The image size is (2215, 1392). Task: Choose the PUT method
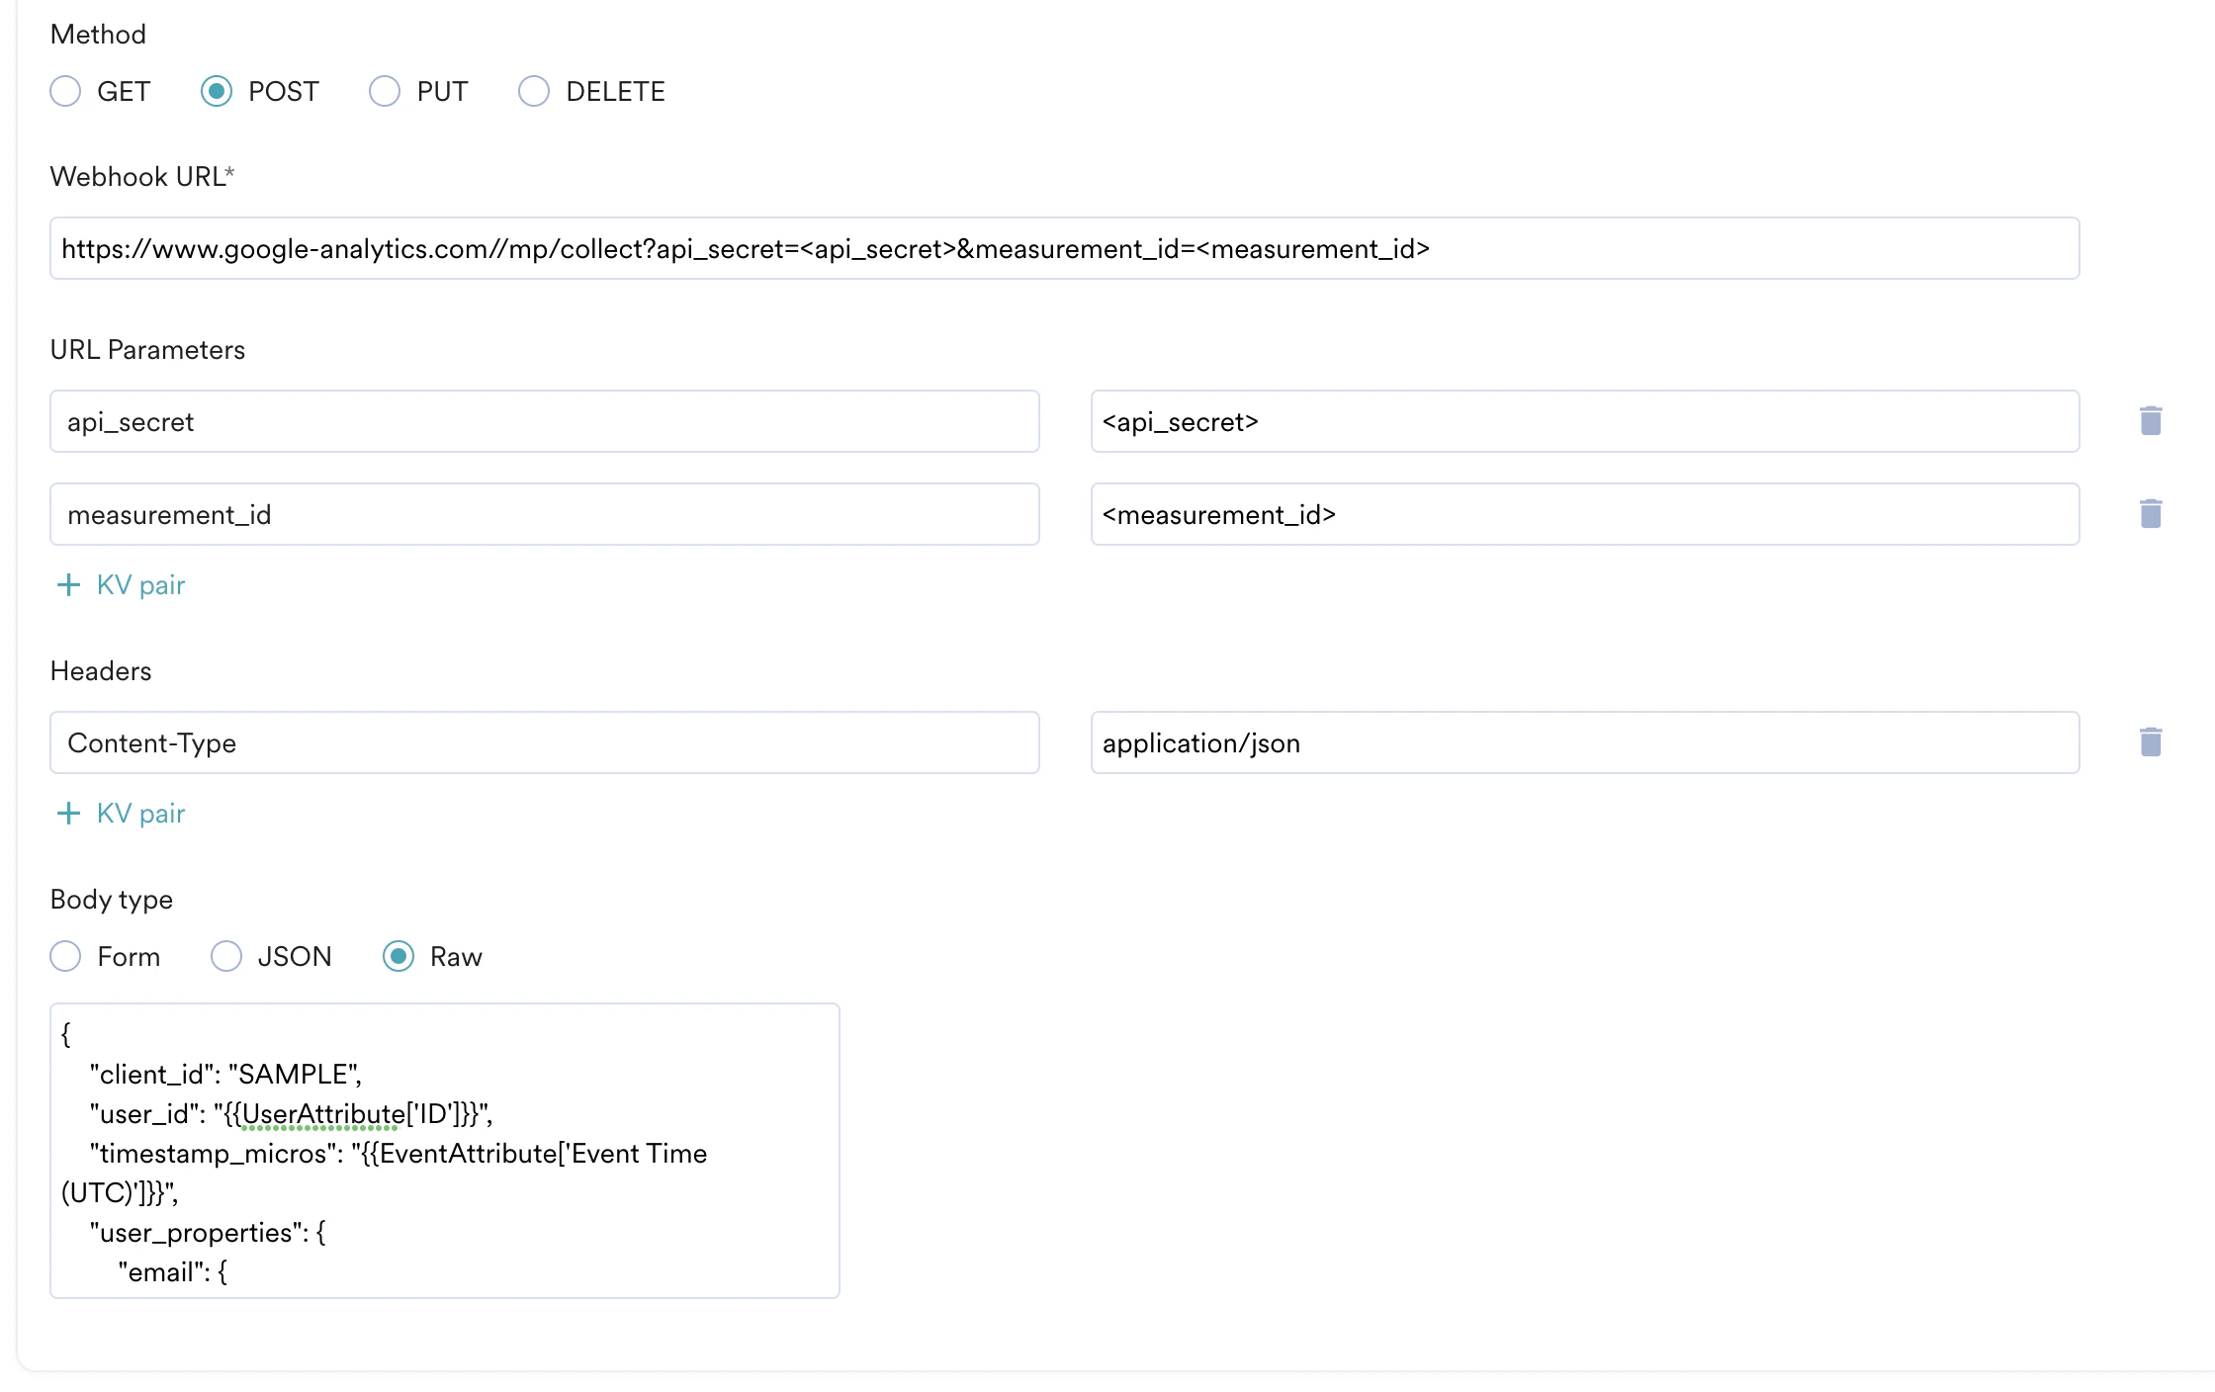coord(385,92)
